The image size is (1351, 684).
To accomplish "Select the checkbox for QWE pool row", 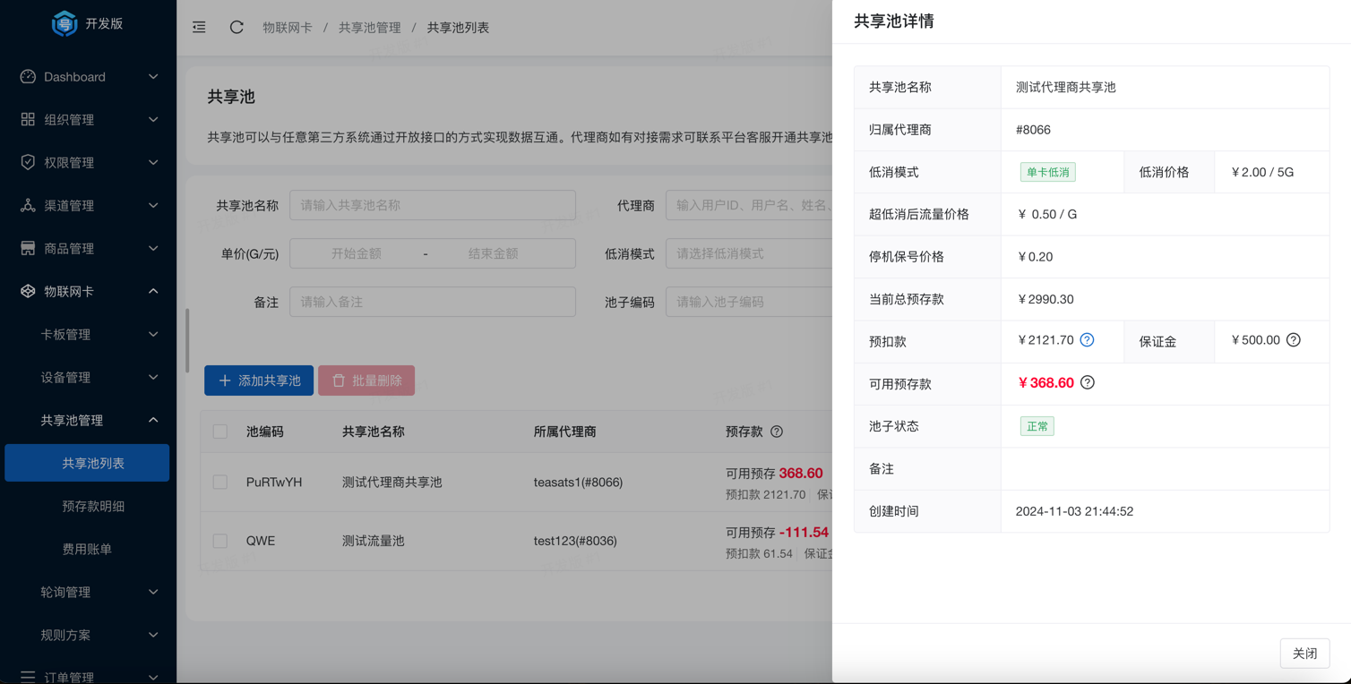I will pos(220,541).
